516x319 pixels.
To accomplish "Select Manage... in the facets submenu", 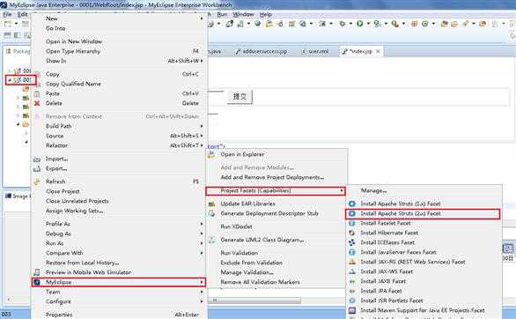I will pyautogui.click(x=374, y=190).
